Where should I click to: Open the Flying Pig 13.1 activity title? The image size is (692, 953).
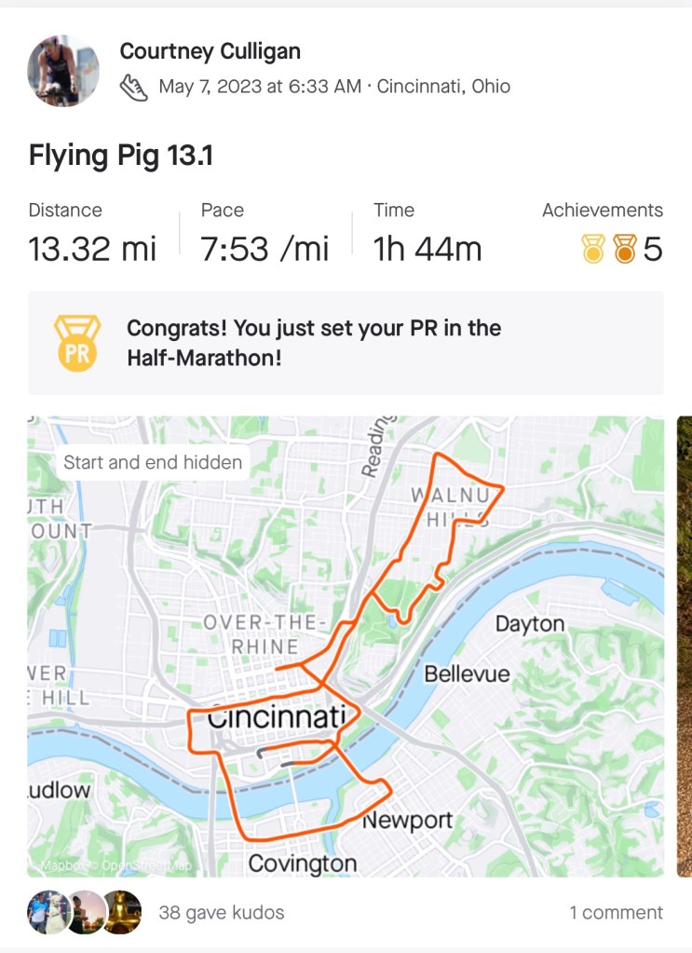pyautogui.click(x=121, y=156)
